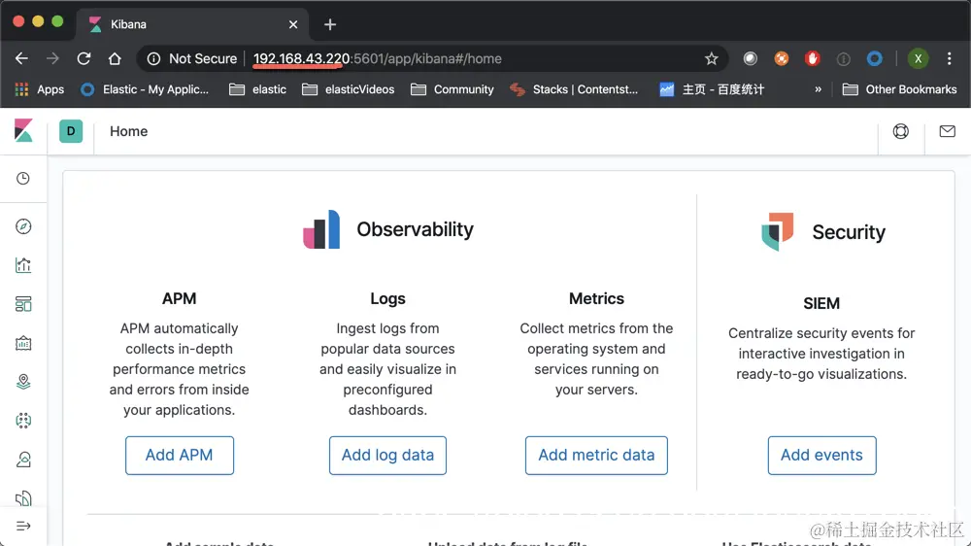The width and height of the screenshot is (971, 546).
Task: Open Apps bookmarks shortcut
Action: (x=39, y=89)
